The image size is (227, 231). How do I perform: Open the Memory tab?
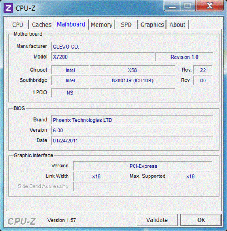click(x=102, y=25)
